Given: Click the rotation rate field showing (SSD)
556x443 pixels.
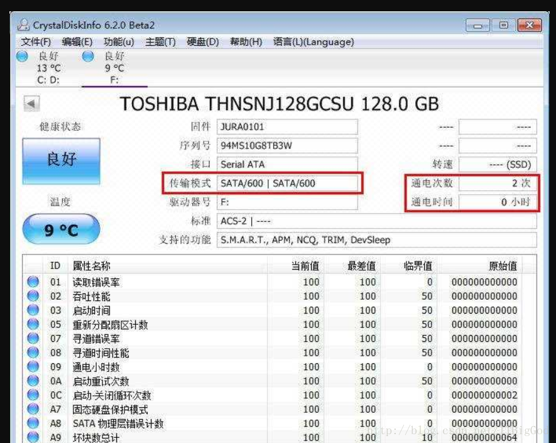Looking at the screenshot, I should [x=498, y=164].
